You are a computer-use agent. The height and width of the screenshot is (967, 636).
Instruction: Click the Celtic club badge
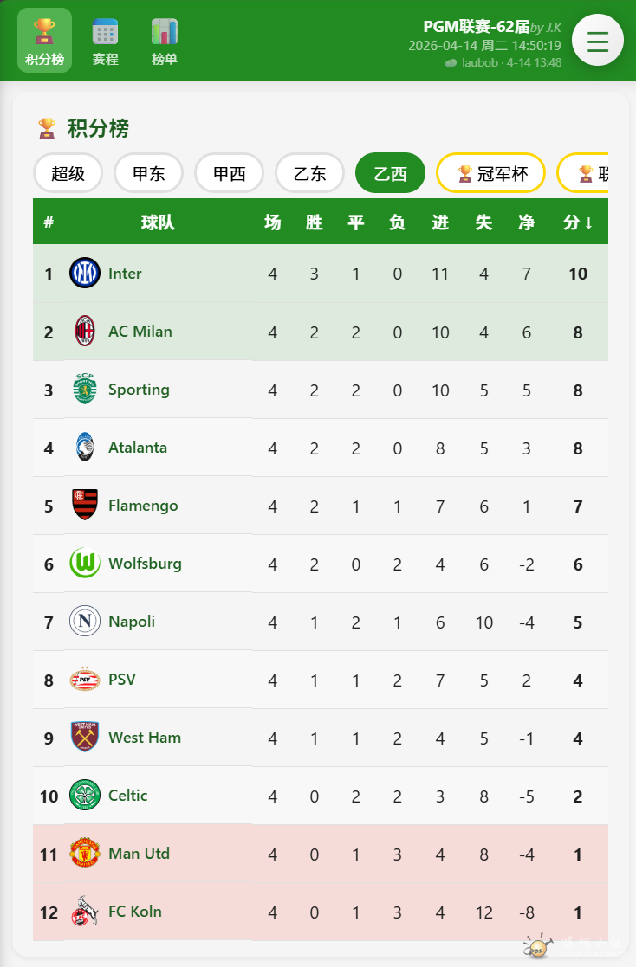85,796
